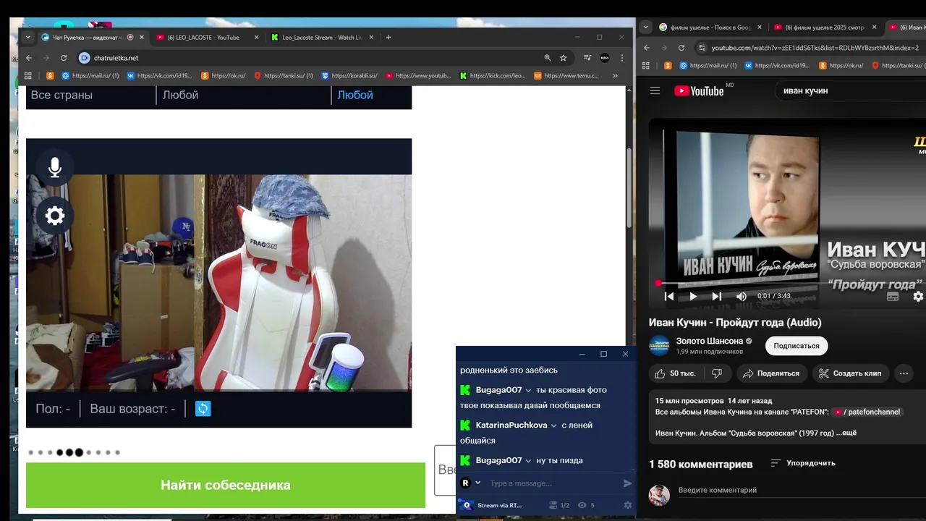This screenshot has height=521, width=926.
Task: Open the "Все страны" country selector
Action: [90, 95]
